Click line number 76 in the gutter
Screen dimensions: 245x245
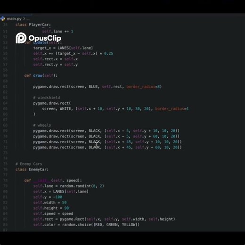pyautogui.click(x=5, y=170)
